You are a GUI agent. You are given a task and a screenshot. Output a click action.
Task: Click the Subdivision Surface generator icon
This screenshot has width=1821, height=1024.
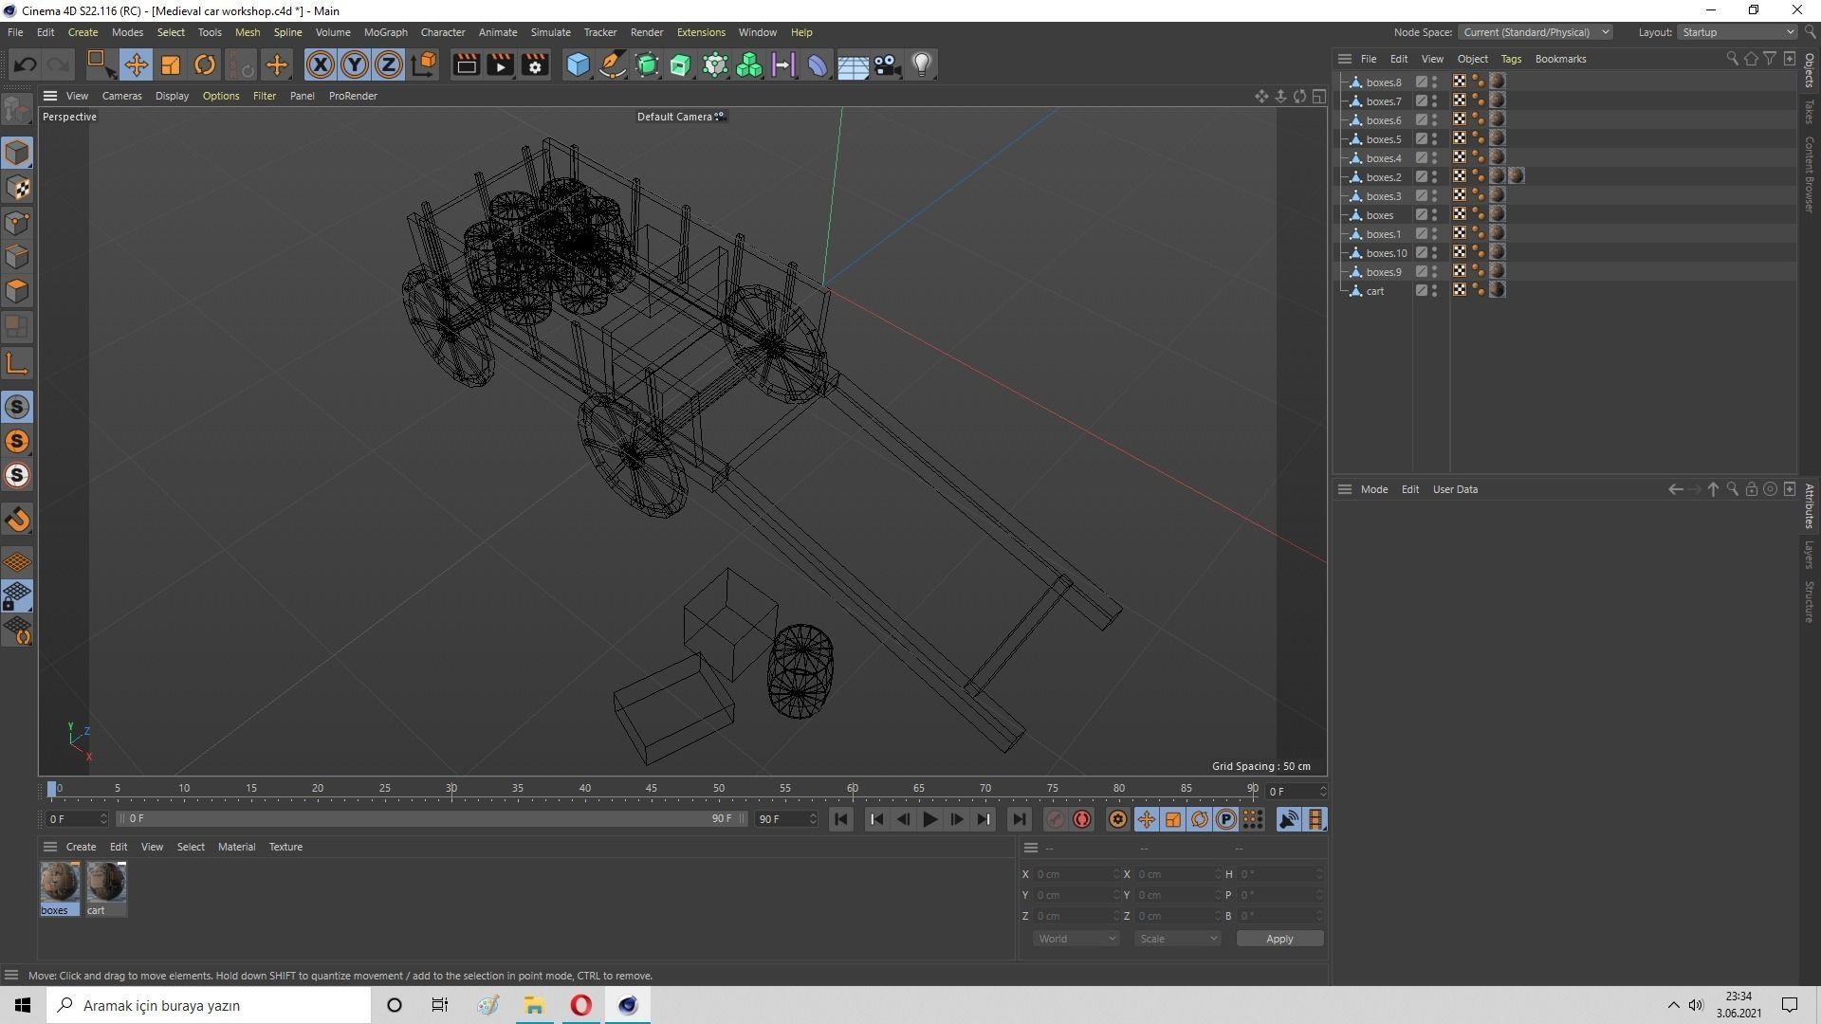[x=647, y=64]
